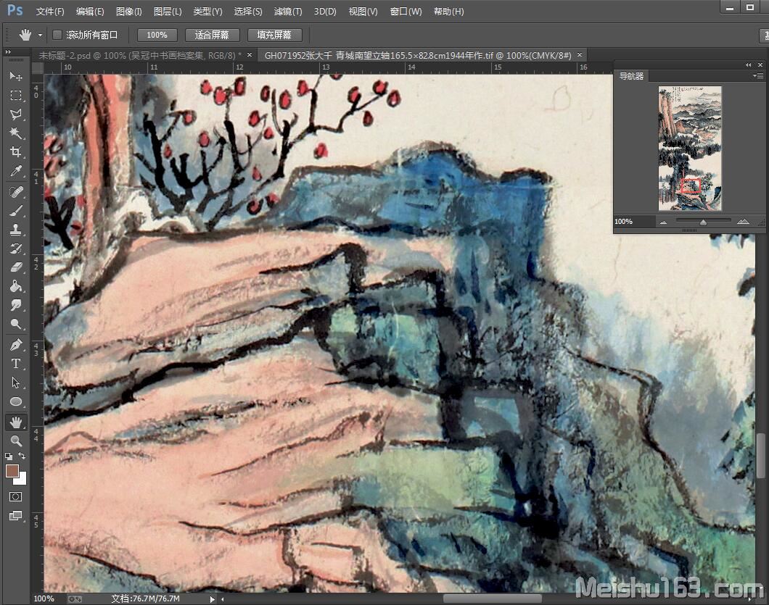Select the Eraser tool
This screenshot has width=769, height=605.
16,267
